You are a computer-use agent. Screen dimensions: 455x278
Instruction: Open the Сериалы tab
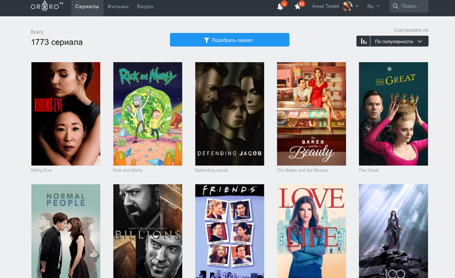(87, 6)
